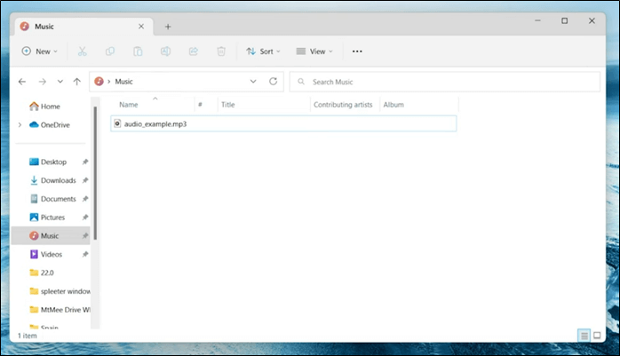This screenshot has width=620, height=356.
Task: Click the Copy icon in toolbar
Action: click(109, 51)
